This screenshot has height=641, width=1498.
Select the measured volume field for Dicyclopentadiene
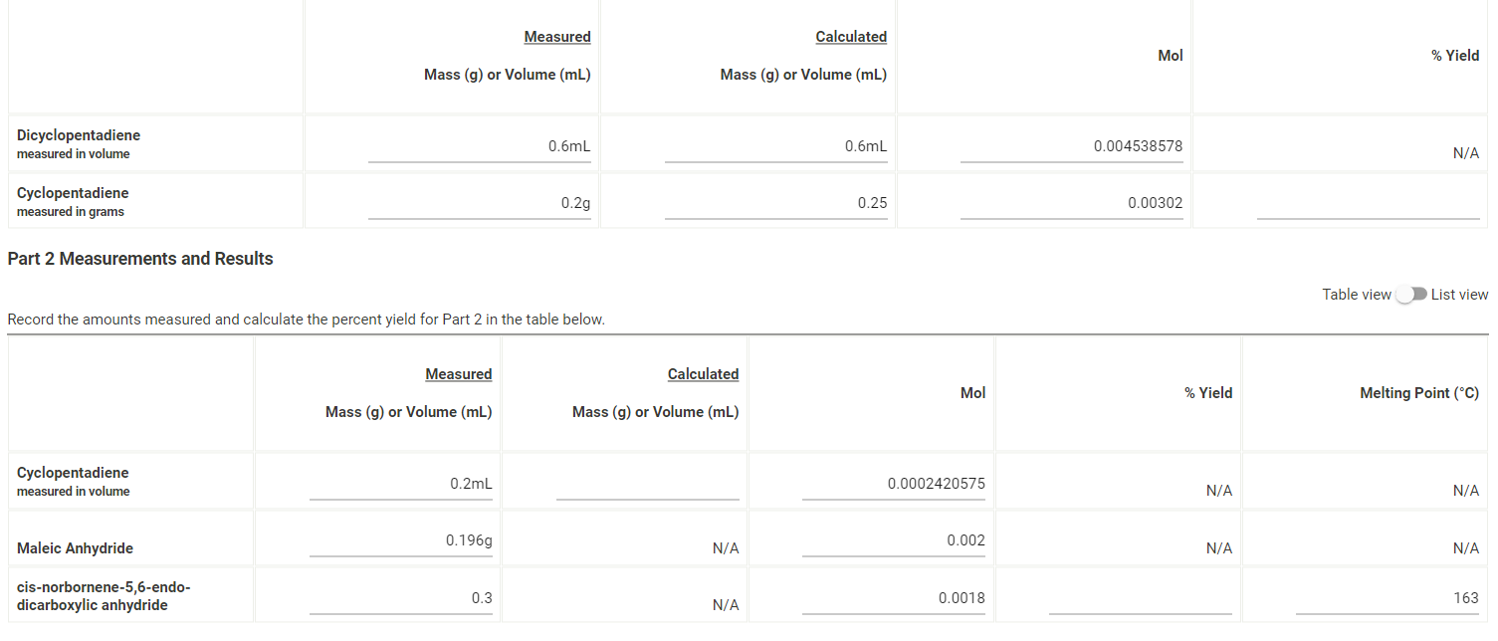(x=479, y=144)
